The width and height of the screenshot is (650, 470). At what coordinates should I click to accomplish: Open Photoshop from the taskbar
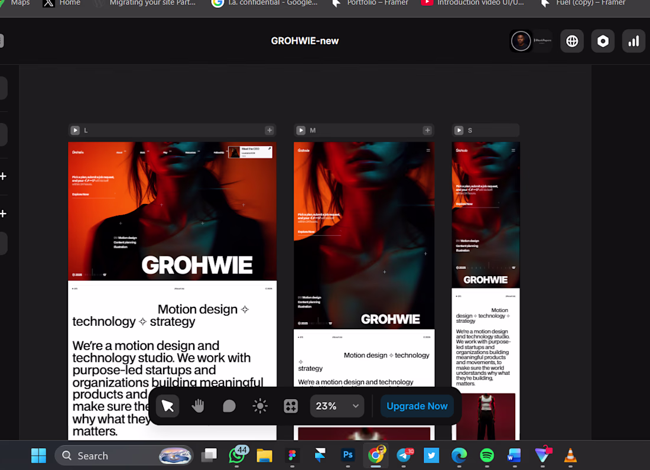(x=348, y=455)
